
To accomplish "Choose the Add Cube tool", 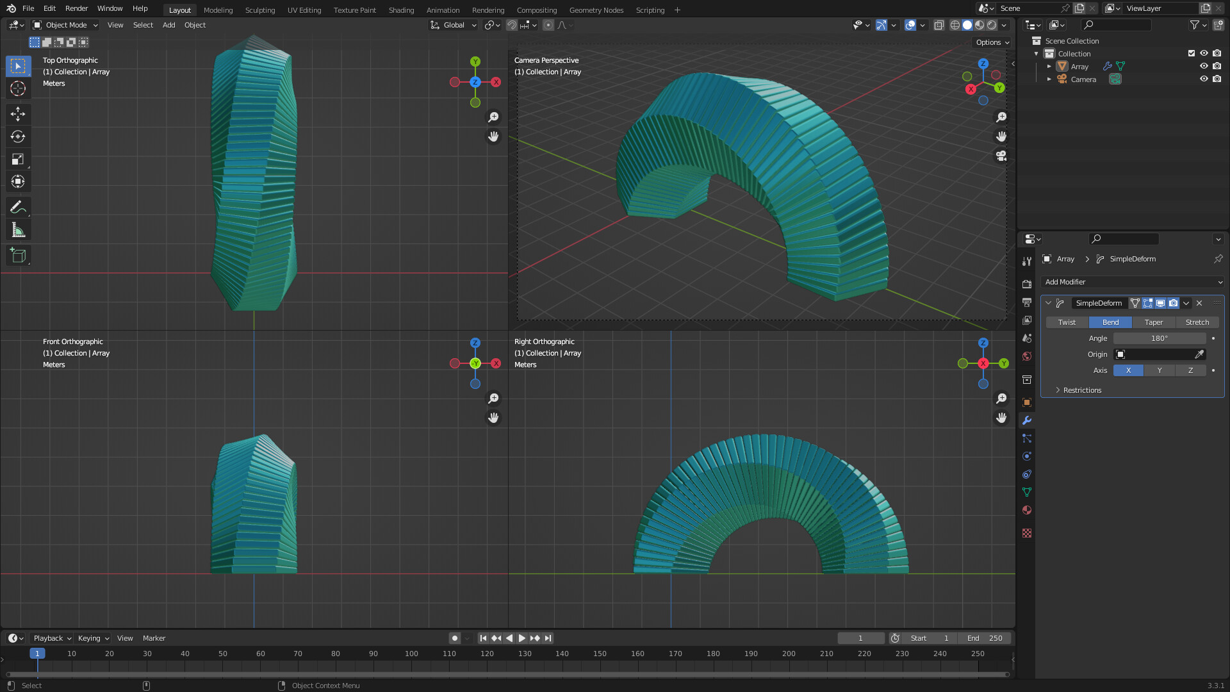I will pos(18,255).
